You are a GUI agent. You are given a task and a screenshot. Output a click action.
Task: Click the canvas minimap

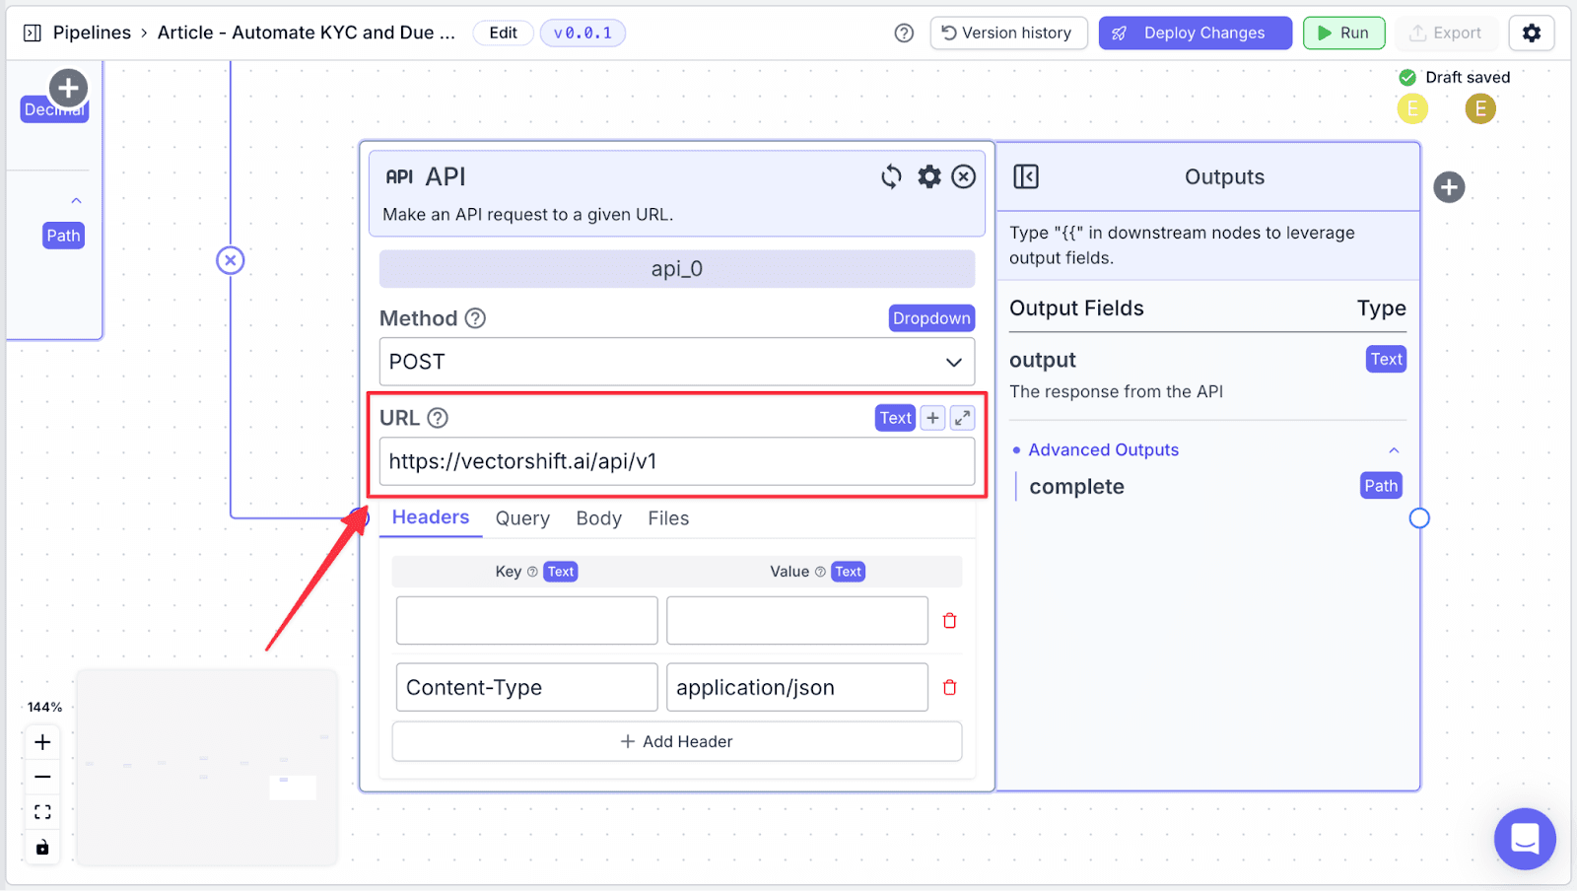tap(207, 768)
